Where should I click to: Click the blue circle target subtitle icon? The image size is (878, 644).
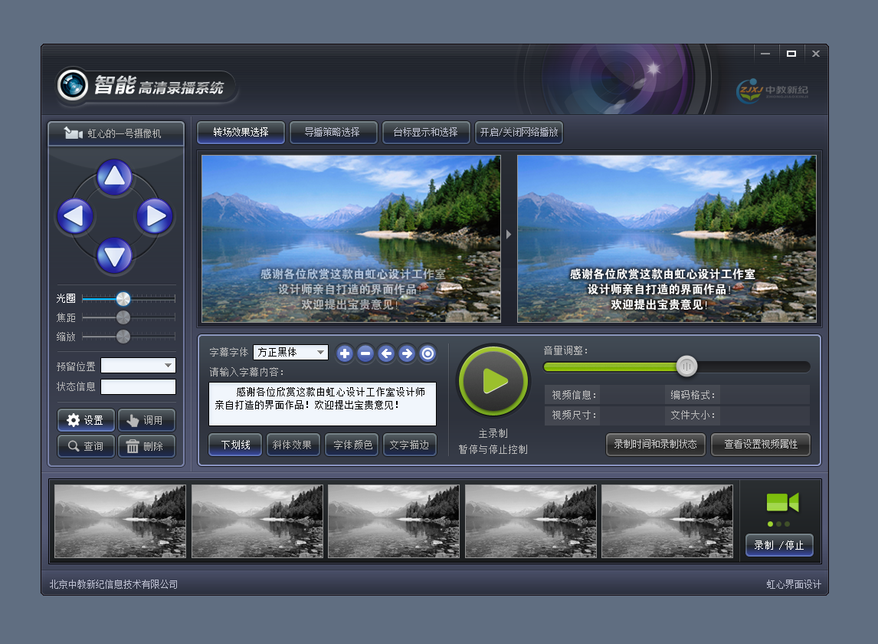pyautogui.click(x=428, y=353)
